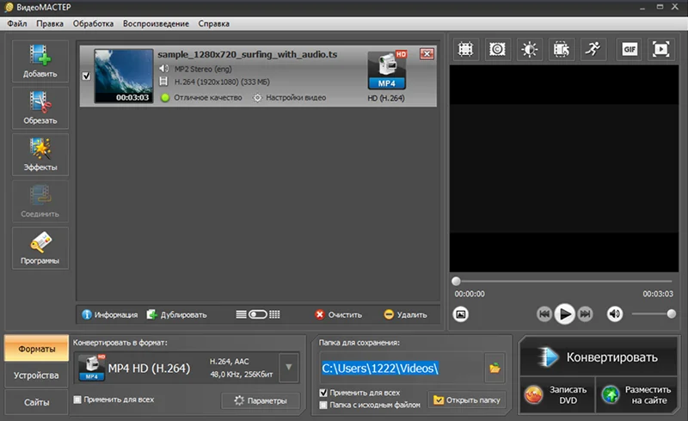The width and height of the screenshot is (688, 421).
Task: Click the audio track MP2 Stereo speaker icon
Action: [x=163, y=69]
